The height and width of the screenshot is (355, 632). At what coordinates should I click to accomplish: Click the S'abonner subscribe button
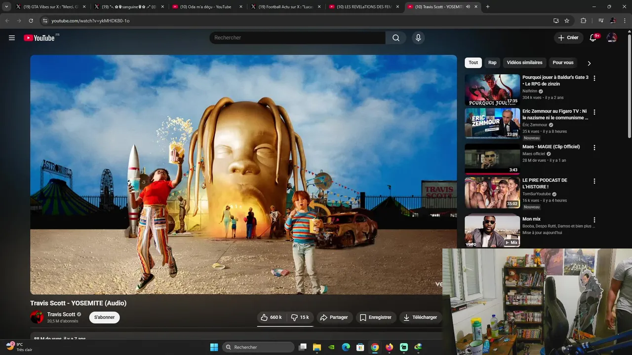[105, 318]
